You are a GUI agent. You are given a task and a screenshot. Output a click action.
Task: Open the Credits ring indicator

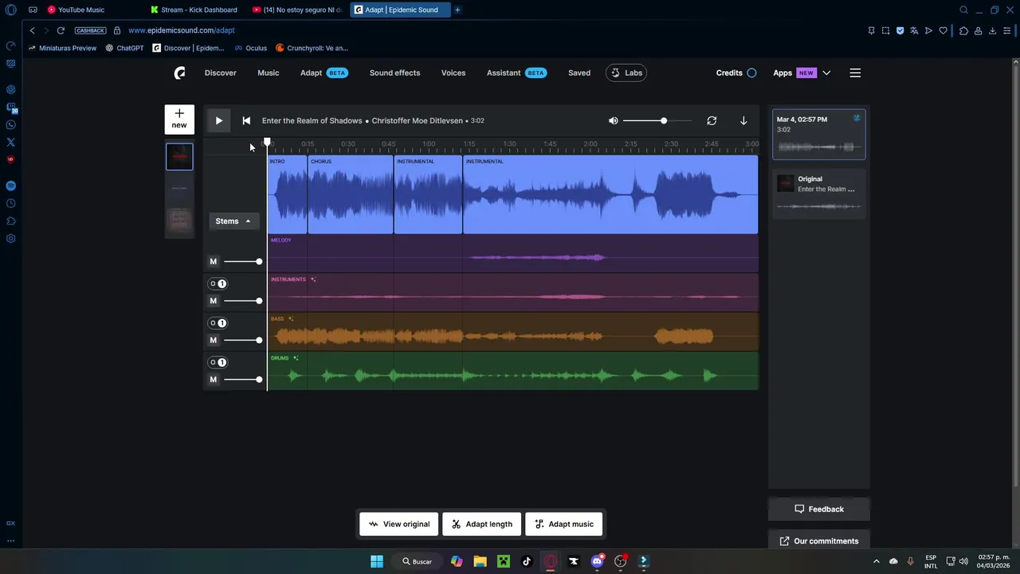tap(751, 73)
